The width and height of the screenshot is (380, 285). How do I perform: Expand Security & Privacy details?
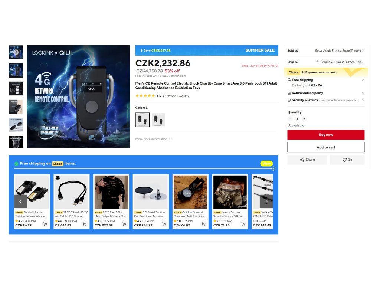pos(363,100)
